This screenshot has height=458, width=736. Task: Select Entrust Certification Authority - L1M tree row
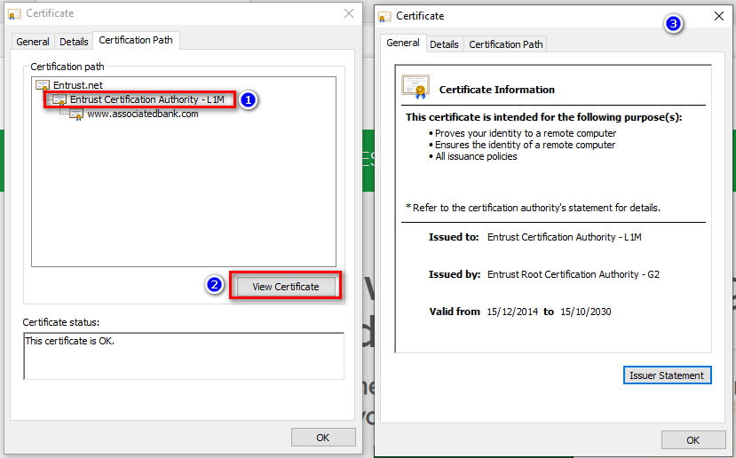(x=146, y=99)
